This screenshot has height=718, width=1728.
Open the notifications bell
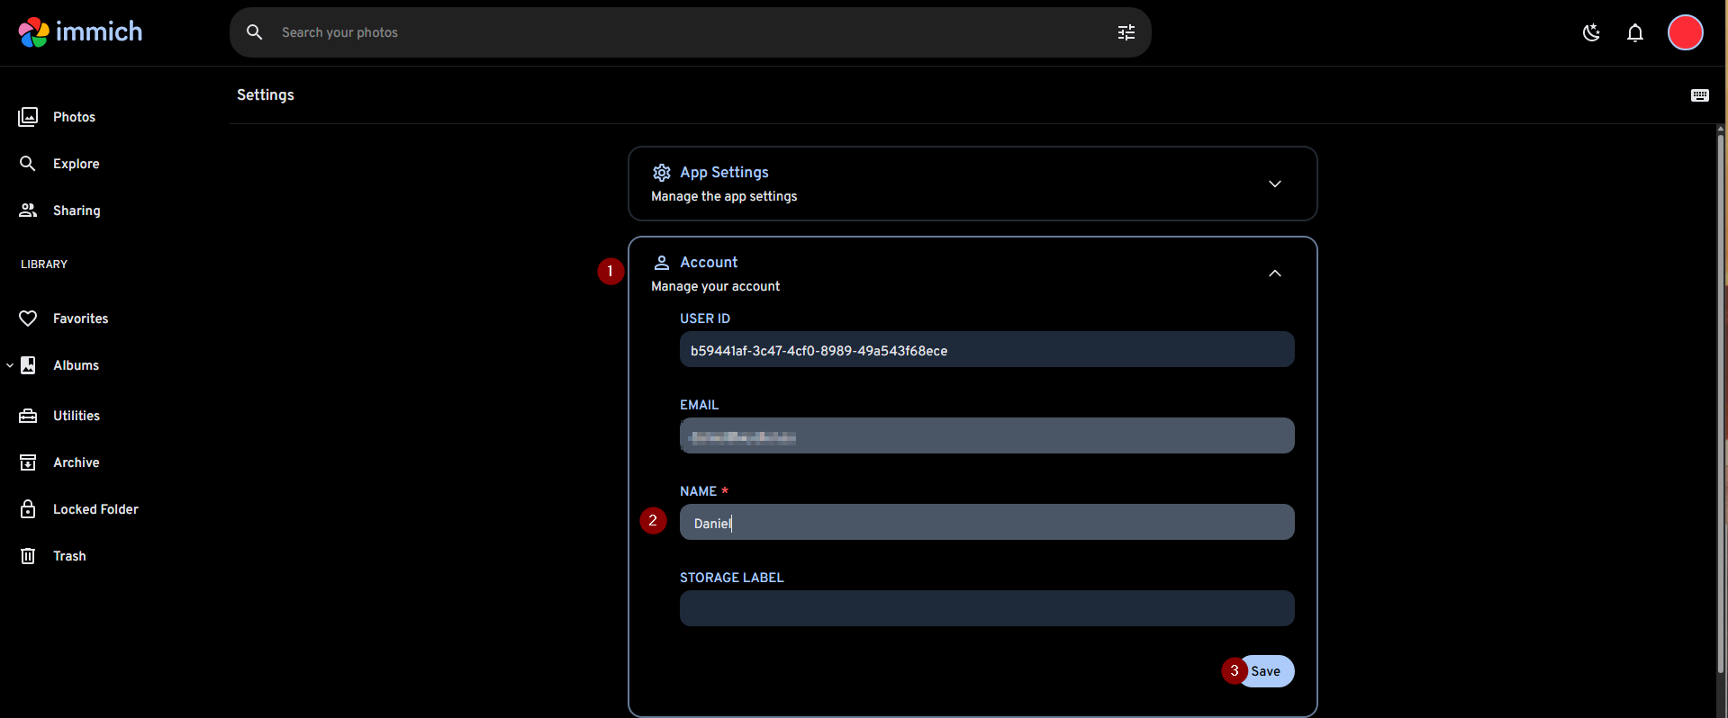pyautogui.click(x=1634, y=32)
